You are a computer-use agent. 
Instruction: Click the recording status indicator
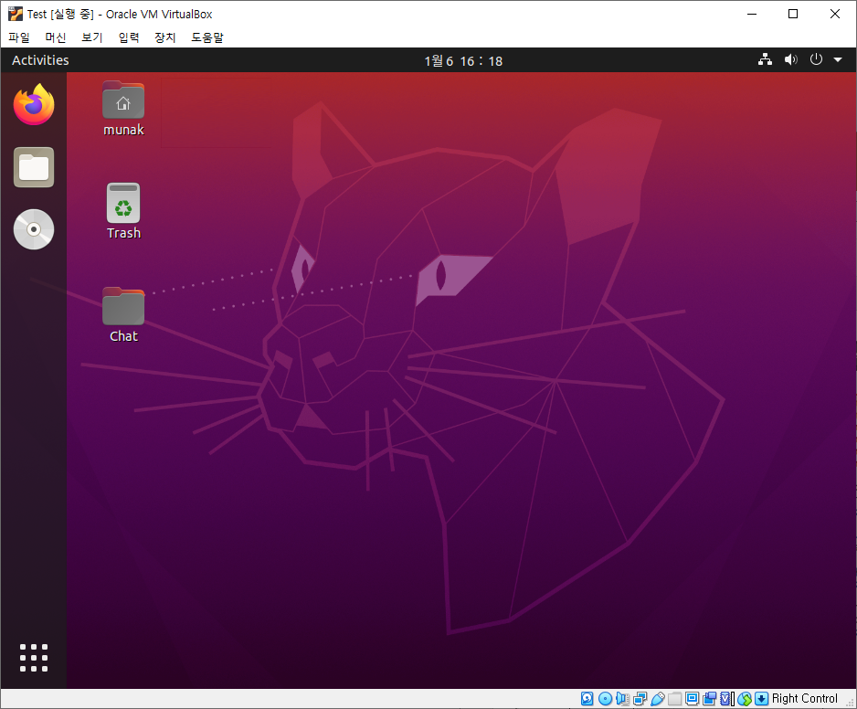[709, 699]
